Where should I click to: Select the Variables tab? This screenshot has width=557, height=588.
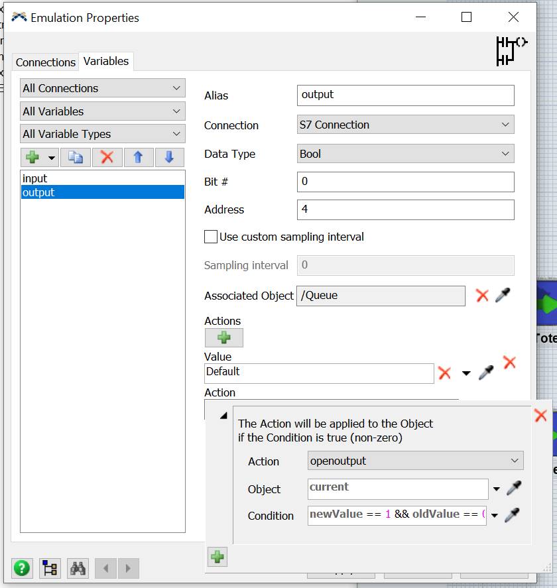pos(106,61)
